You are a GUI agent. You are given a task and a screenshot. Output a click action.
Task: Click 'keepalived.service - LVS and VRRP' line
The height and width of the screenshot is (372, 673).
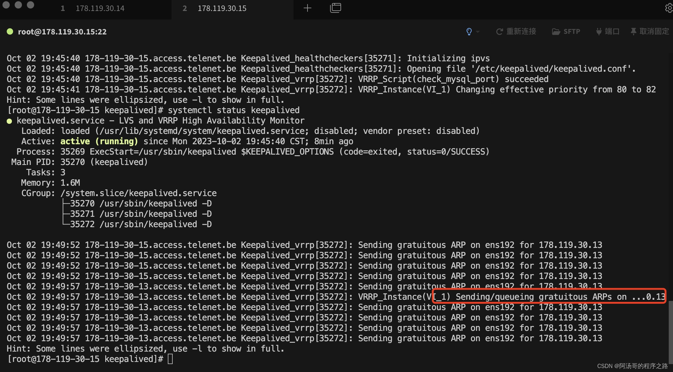pyautogui.click(x=160, y=120)
